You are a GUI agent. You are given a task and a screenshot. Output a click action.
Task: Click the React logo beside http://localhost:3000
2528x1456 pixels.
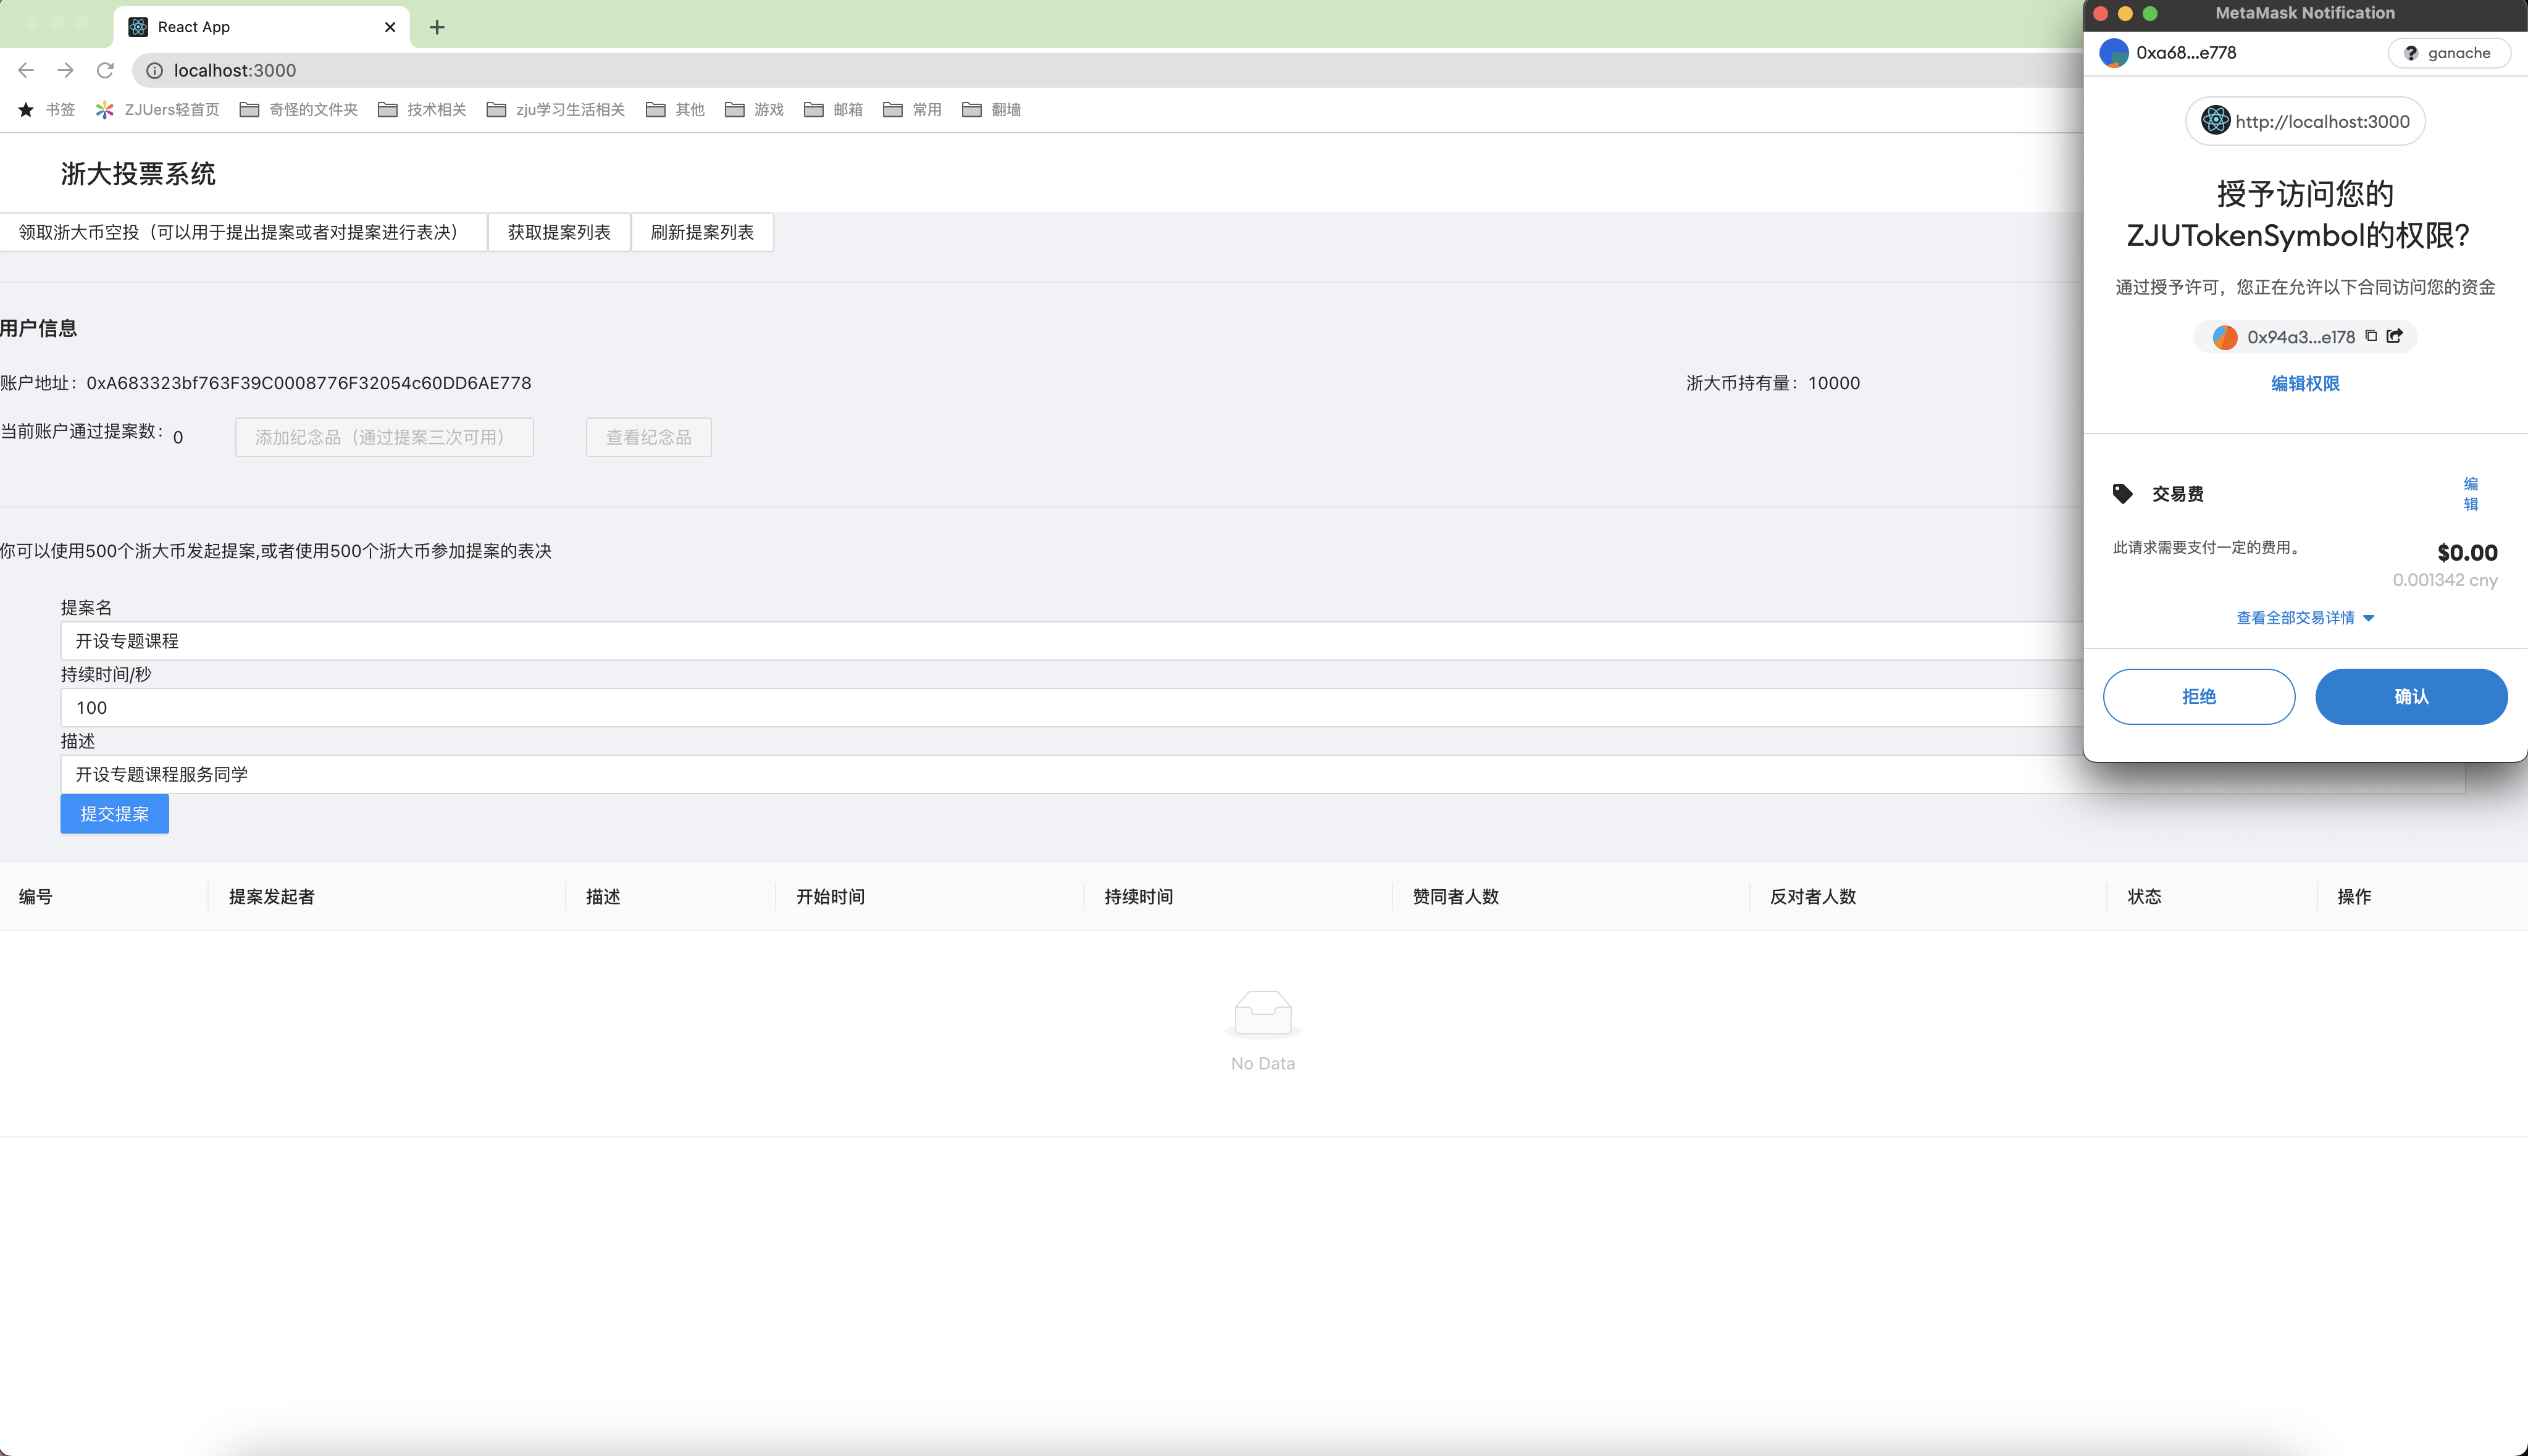[x=2215, y=121]
